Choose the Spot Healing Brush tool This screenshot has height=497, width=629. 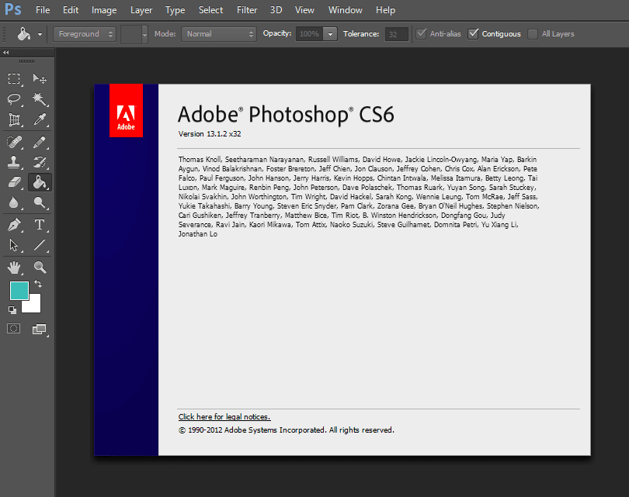[x=14, y=142]
